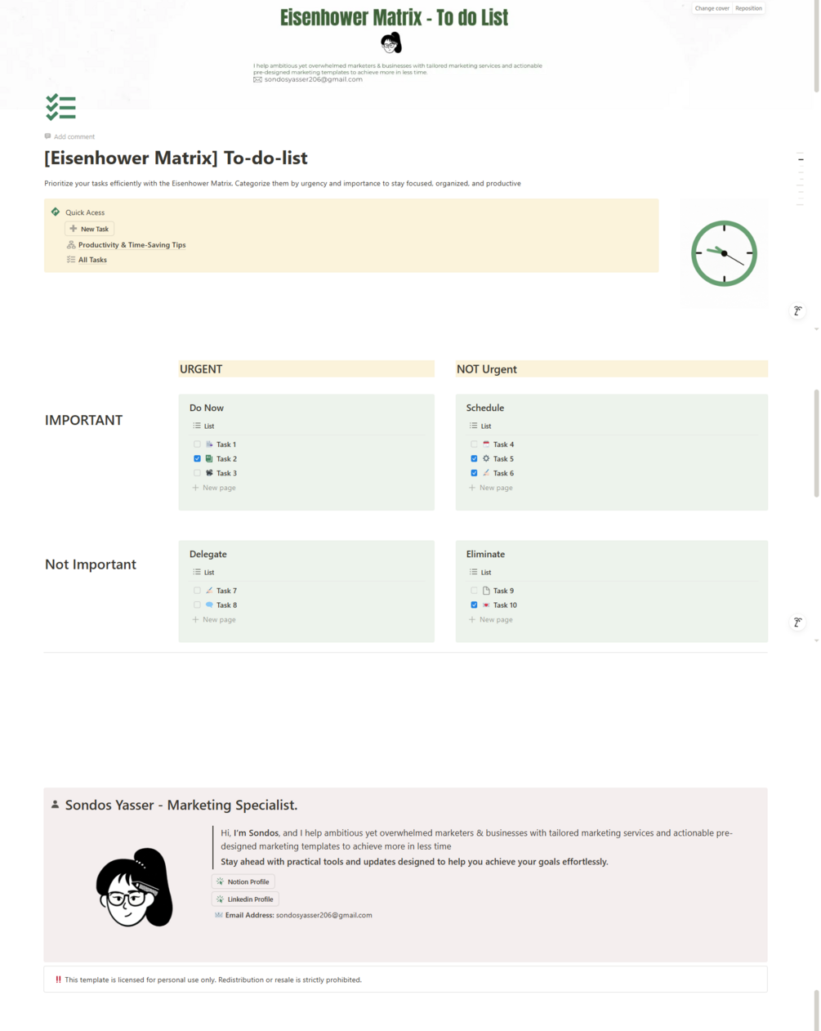
Task: Check the Task 8 checkbox
Action: pos(197,605)
